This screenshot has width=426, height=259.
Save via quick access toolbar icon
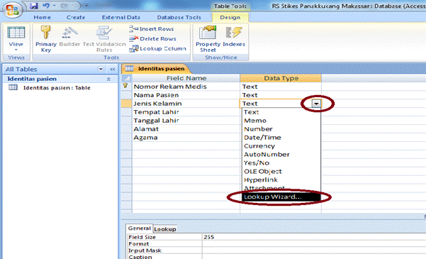coord(34,6)
